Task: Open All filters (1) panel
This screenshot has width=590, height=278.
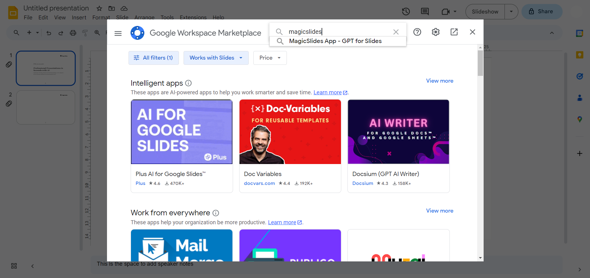Action: tap(154, 58)
